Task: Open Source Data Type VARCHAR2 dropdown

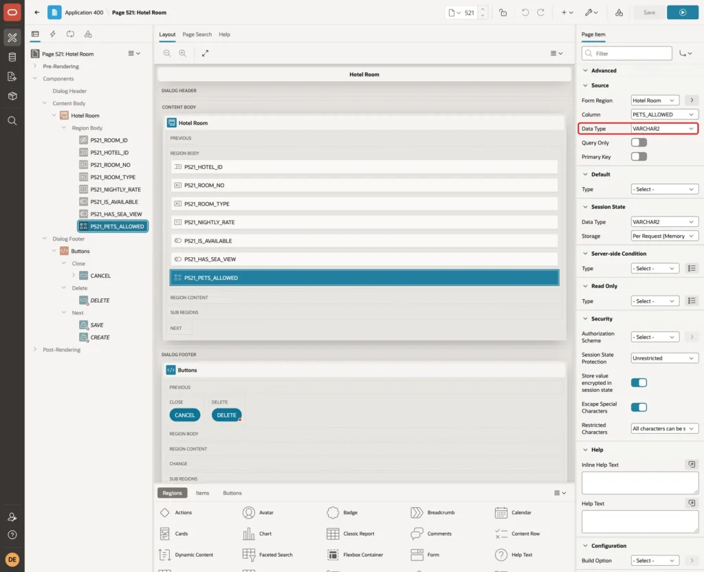Action: pos(664,129)
